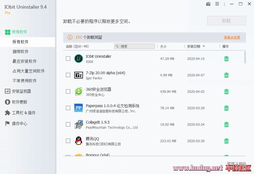This screenshot has width=254, height=174.
Task: Click the search magnifier icon
Action: pos(117,46)
